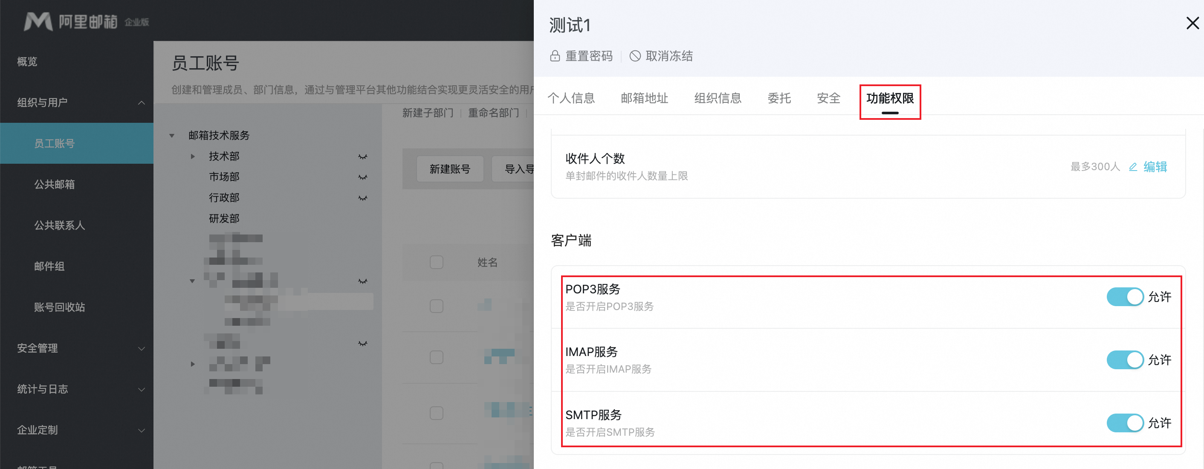Switch to the 安全 tab
The height and width of the screenshot is (469, 1204).
pos(828,98)
